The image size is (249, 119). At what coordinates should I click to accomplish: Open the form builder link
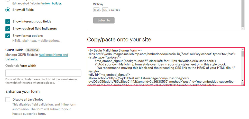point(51,3)
